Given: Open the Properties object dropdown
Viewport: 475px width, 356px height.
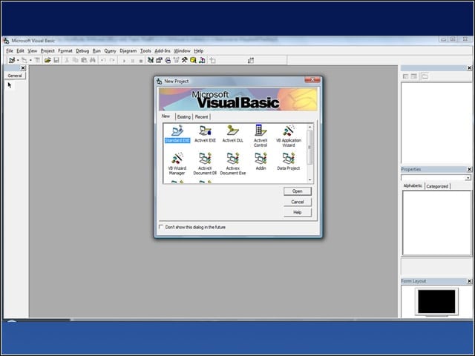Looking at the screenshot, I should coord(468,178).
